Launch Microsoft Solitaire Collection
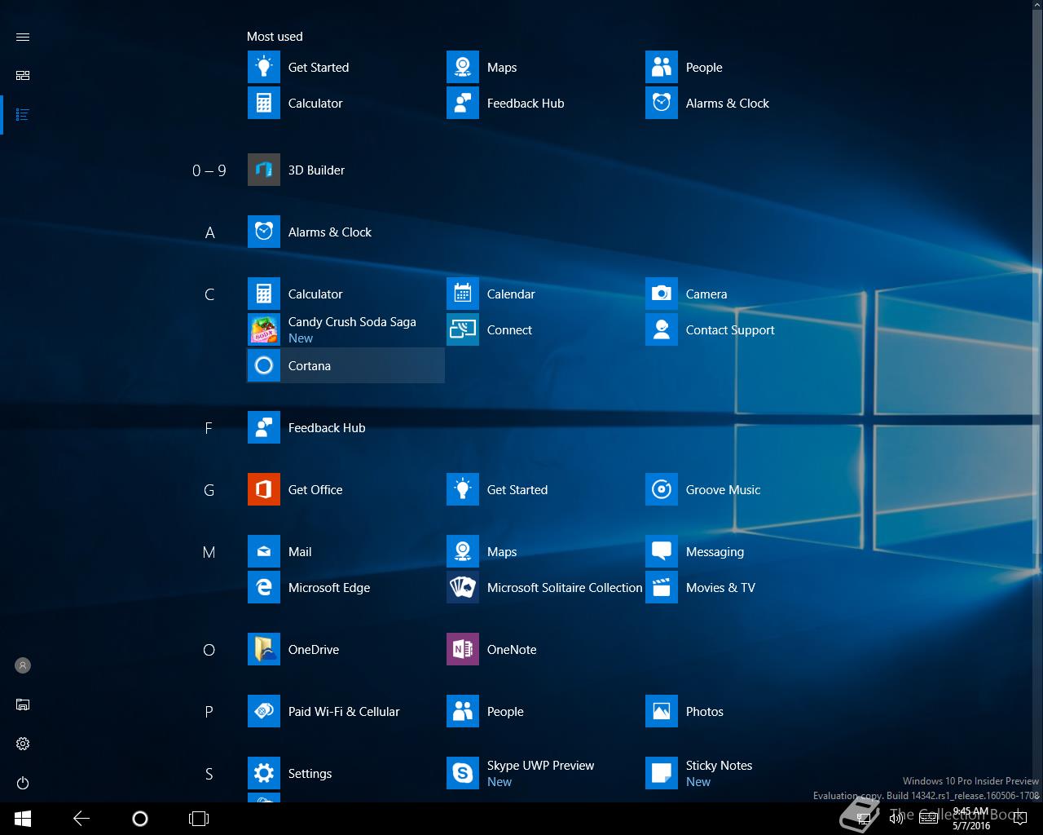This screenshot has height=835, width=1043. pos(544,587)
